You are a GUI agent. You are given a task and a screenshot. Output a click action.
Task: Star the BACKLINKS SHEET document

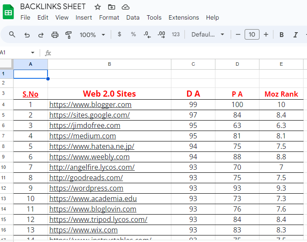(x=98, y=7)
